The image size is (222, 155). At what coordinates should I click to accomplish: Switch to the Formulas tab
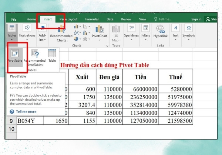coord(92,19)
